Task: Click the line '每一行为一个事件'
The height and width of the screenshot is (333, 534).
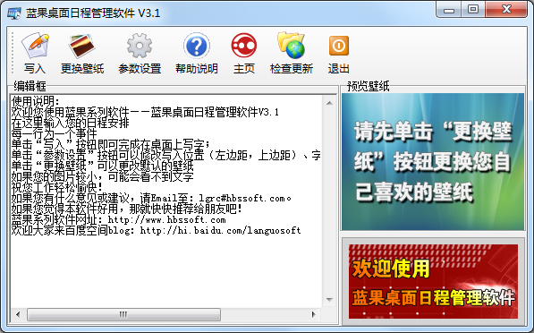Action: pos(55,133)
